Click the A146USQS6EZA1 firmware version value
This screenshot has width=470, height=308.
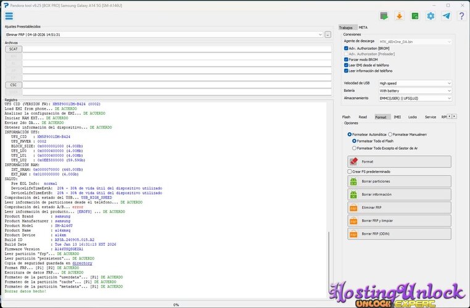coord(69,249)
